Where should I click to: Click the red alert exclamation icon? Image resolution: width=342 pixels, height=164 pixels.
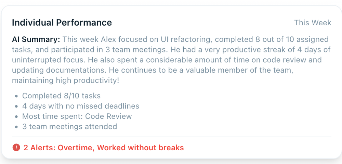click(x=16, y=148)
